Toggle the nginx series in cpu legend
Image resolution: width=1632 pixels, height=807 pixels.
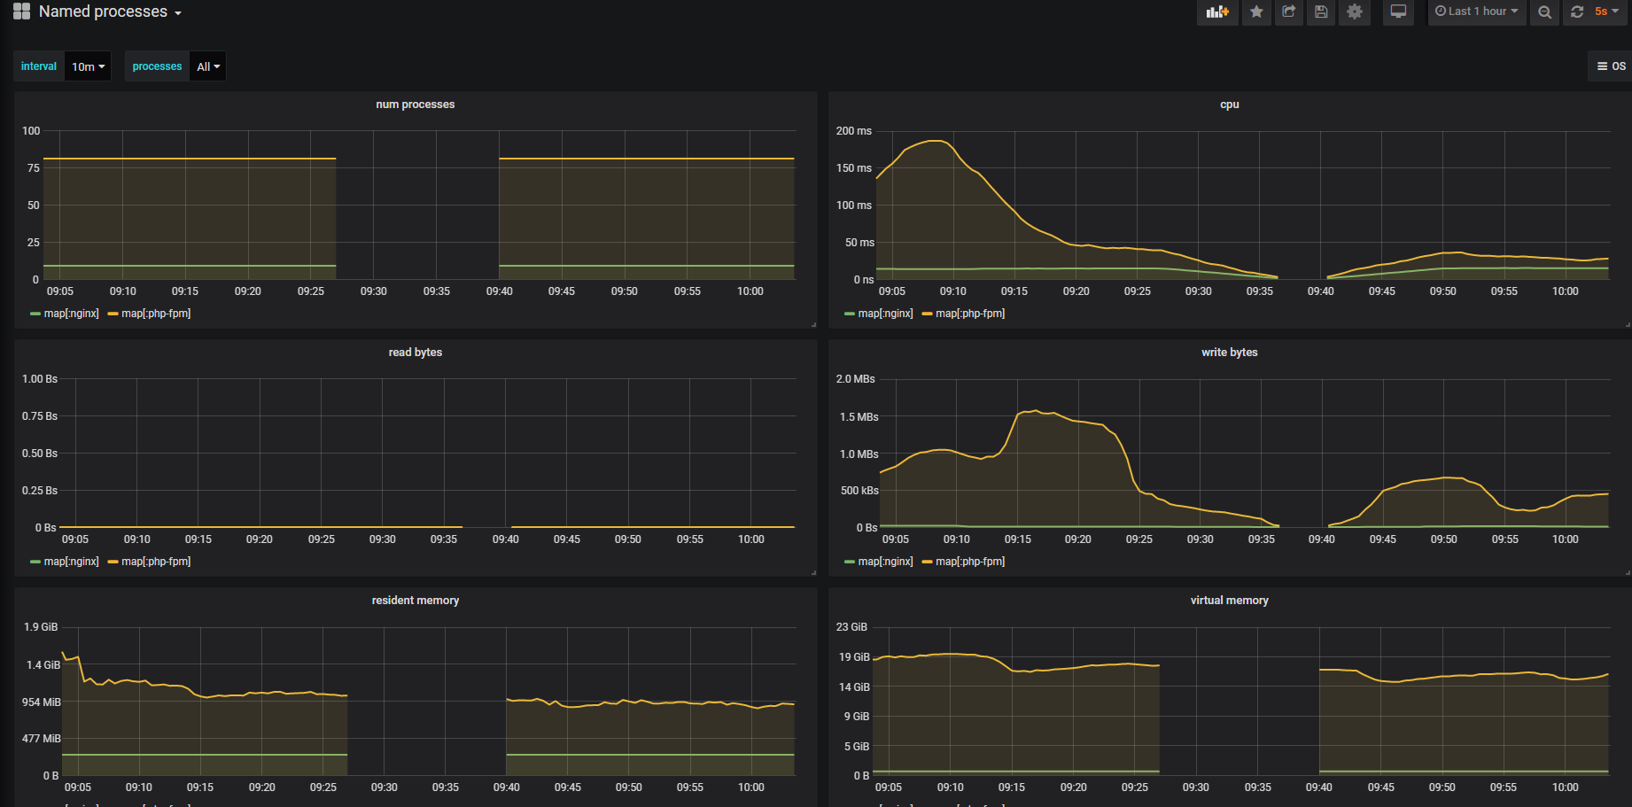[x=883, y=313]
